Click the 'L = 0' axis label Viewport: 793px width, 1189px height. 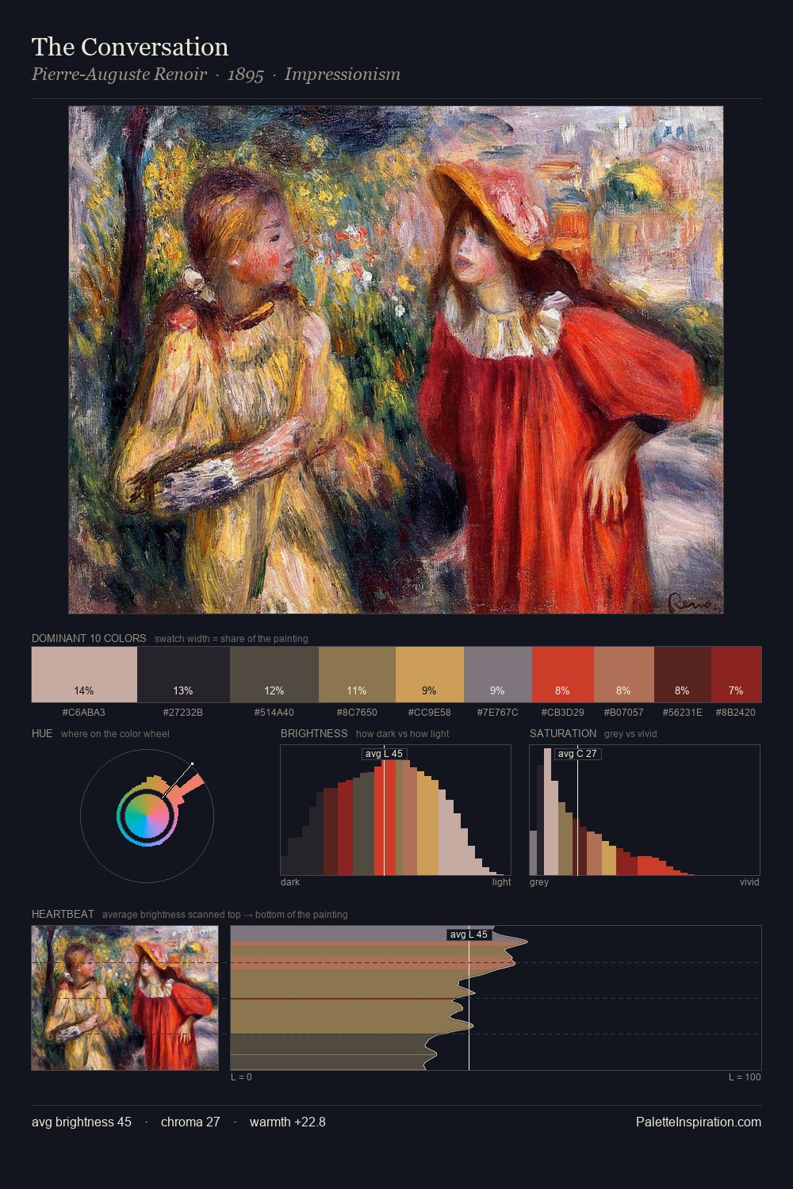[241, 1077]
